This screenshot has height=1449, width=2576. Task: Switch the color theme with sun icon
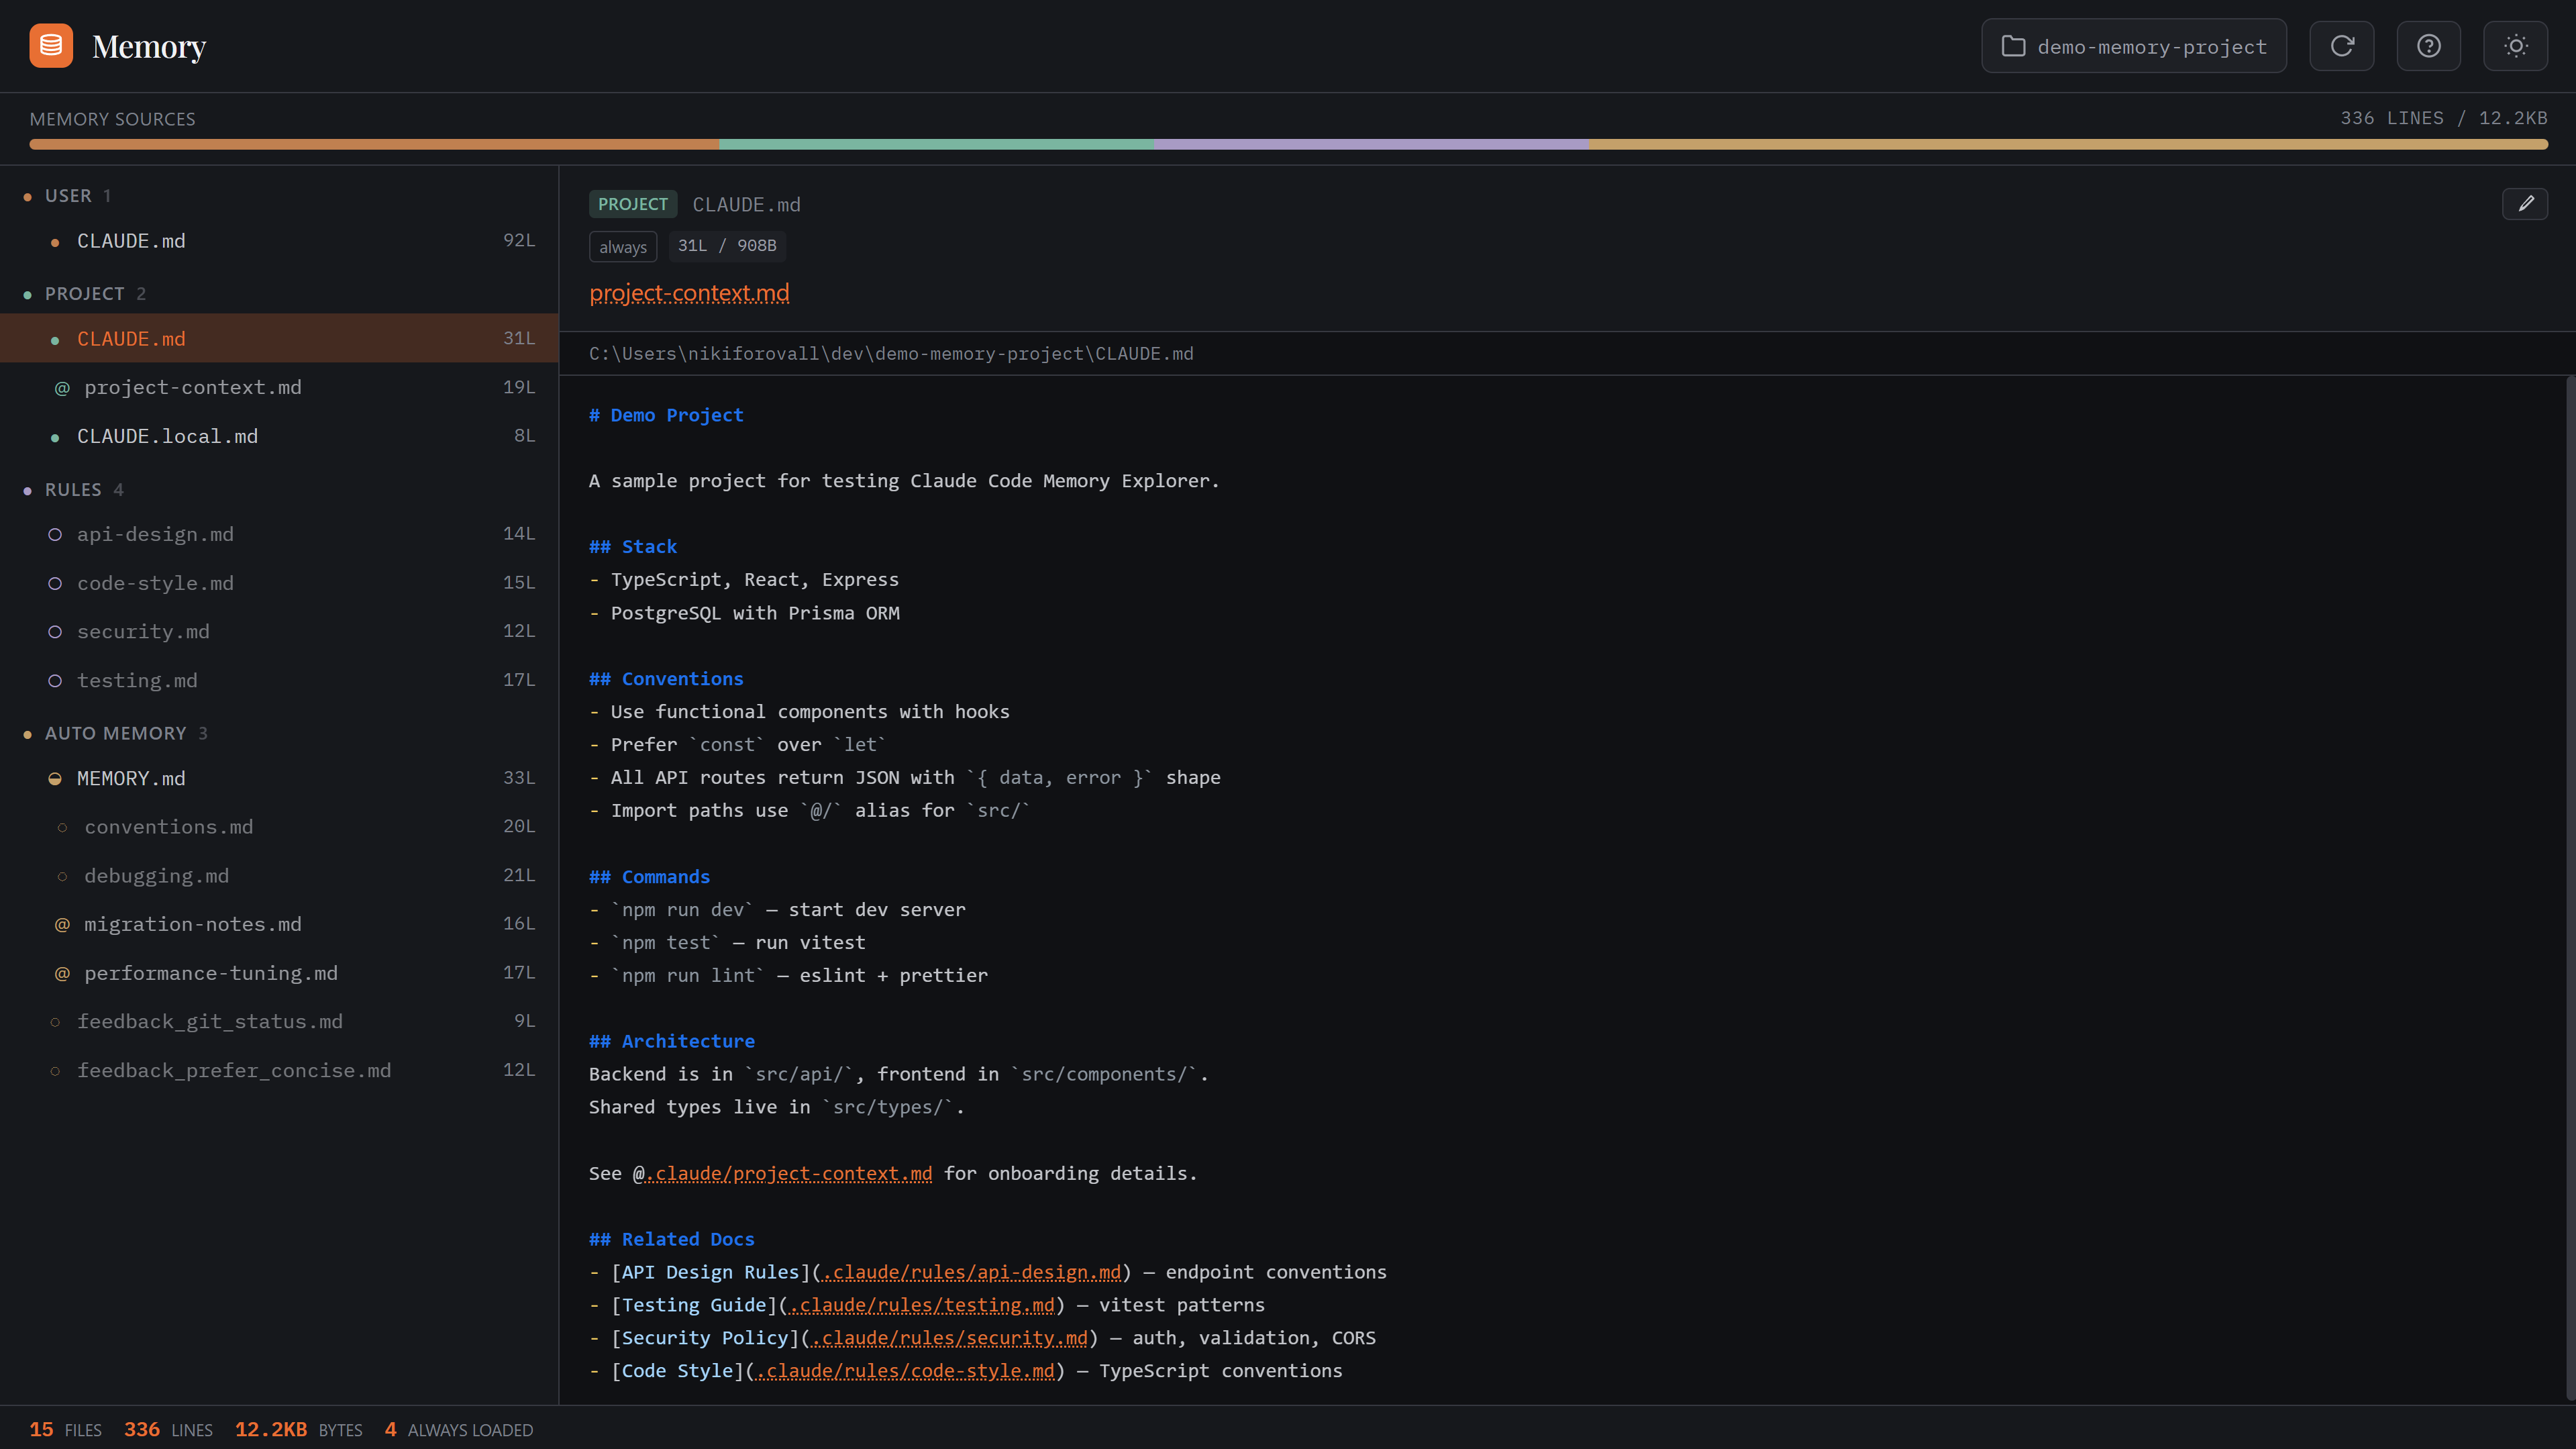pyautogui.click(x=2515, y=45)
